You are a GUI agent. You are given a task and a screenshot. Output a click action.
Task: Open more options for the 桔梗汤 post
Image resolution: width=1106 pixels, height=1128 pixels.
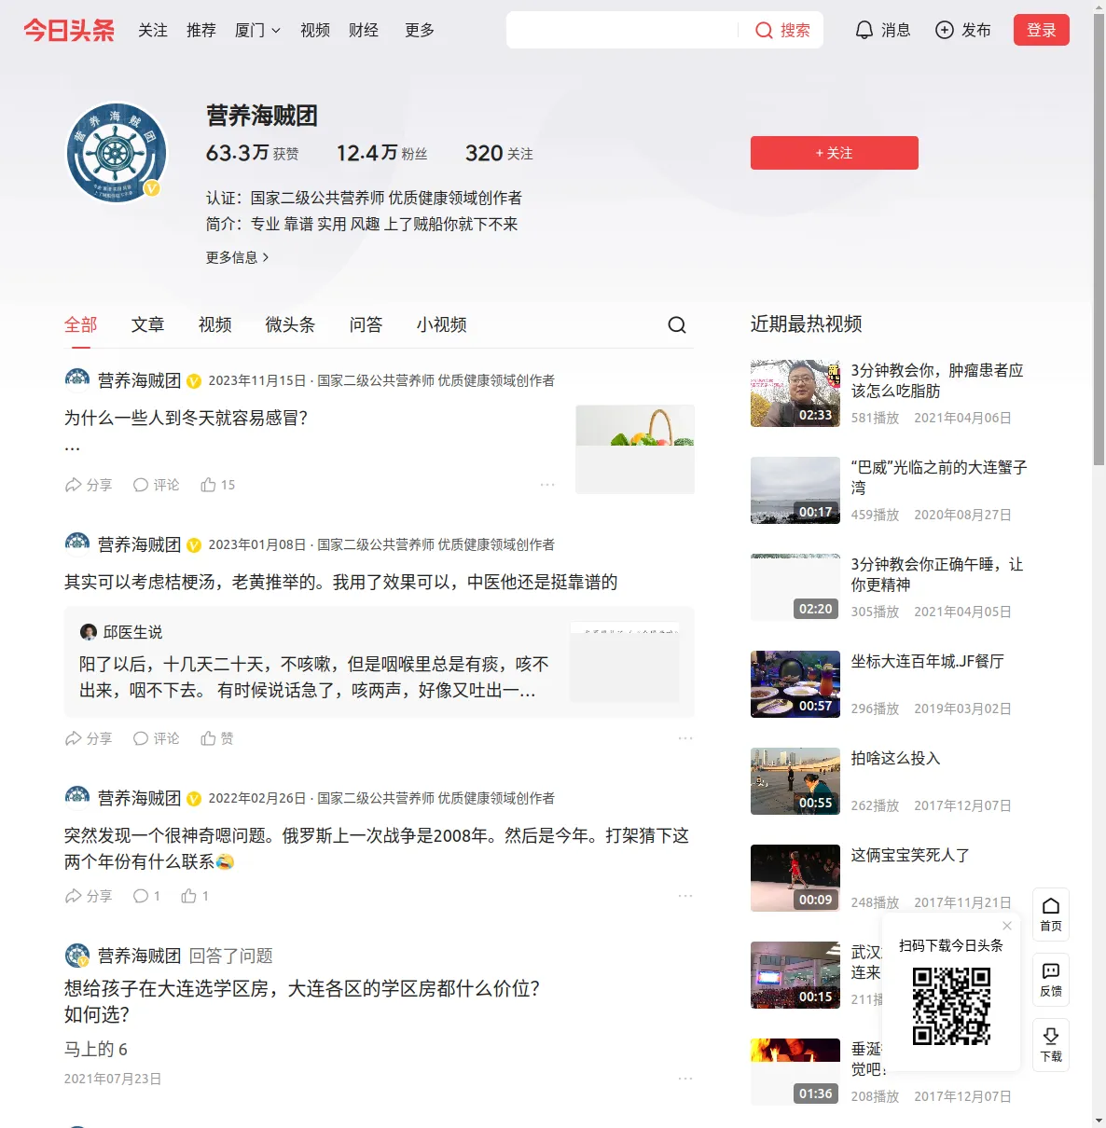pos(685,738)
